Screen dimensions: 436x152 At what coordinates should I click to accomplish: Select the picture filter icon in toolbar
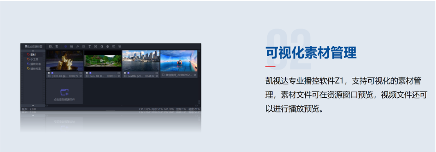(84, 46)
